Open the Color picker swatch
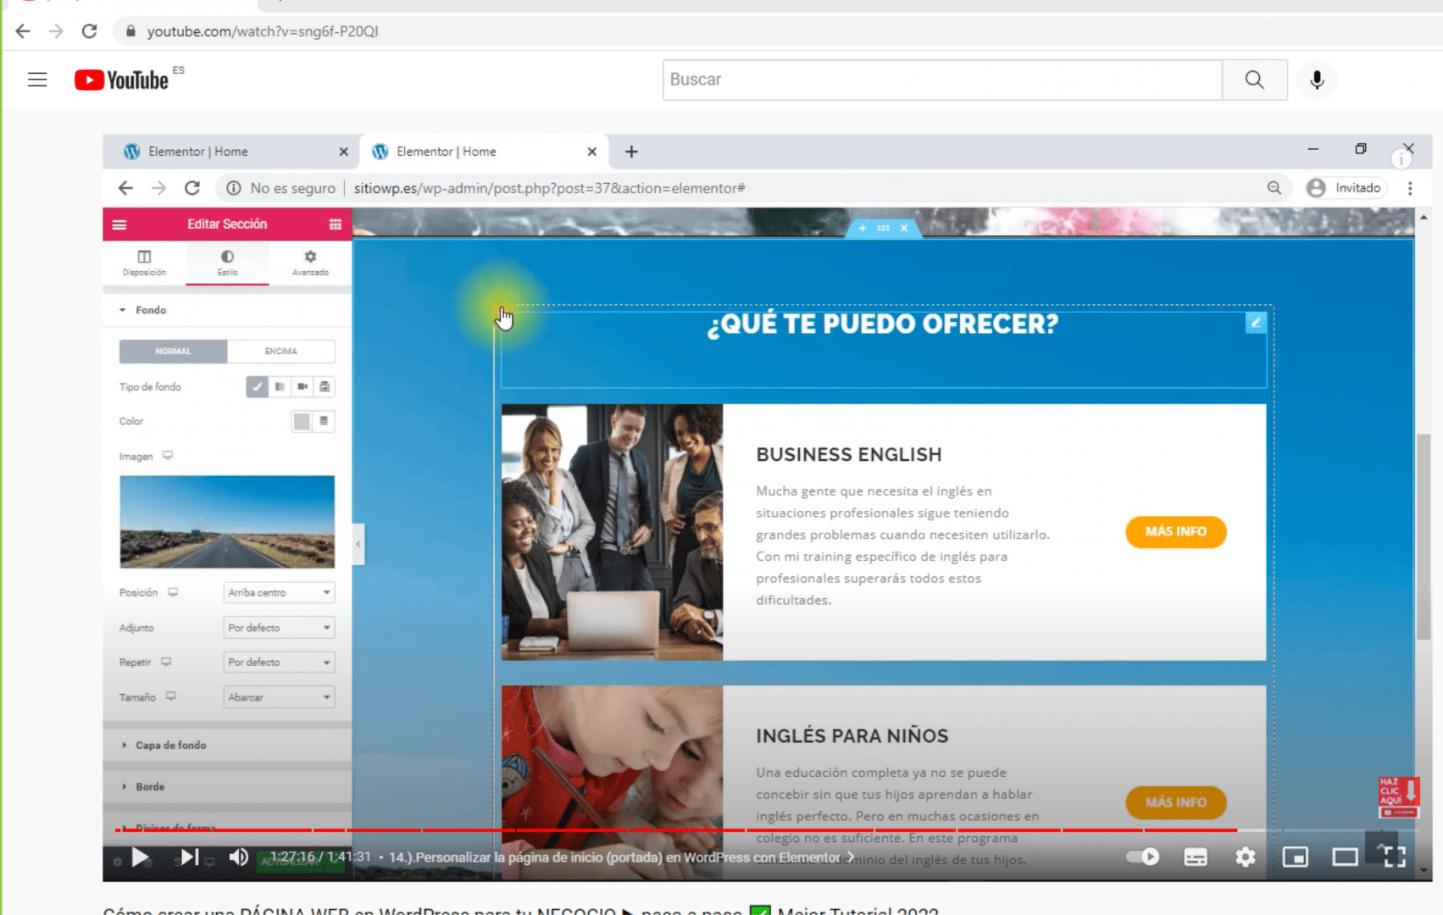Viewport: 1443px width, 915px height. coord(302,421)
